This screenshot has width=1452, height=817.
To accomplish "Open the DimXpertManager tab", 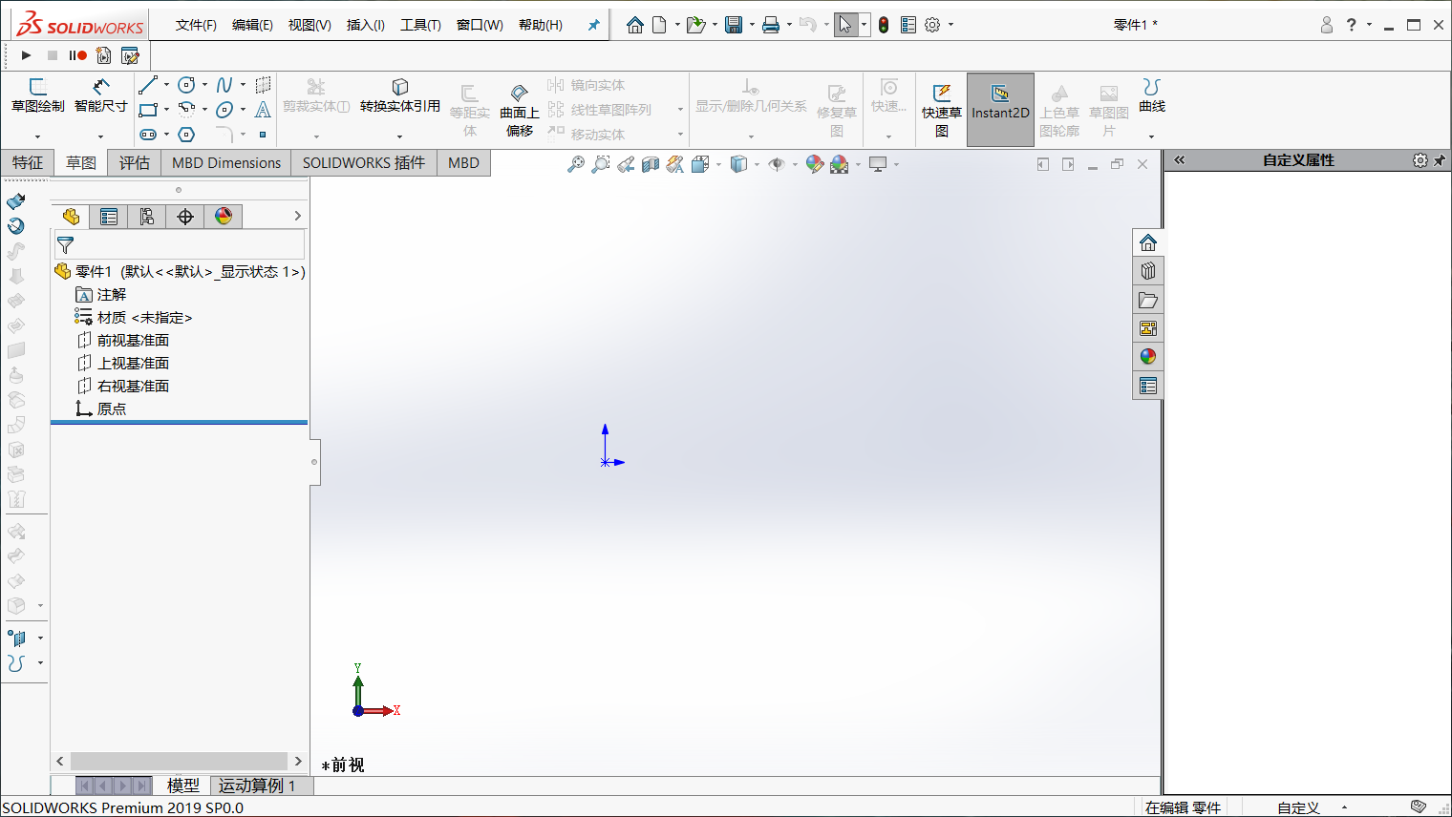I will pos(185,217).
